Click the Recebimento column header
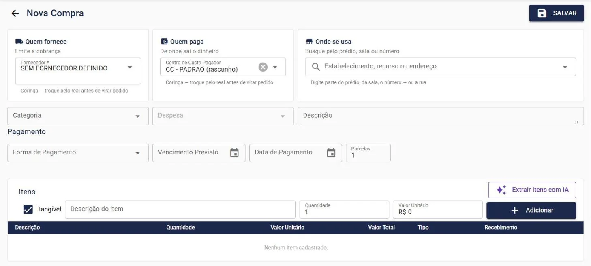The height and width of the screenshot is (266, 591). coord(501,228)
